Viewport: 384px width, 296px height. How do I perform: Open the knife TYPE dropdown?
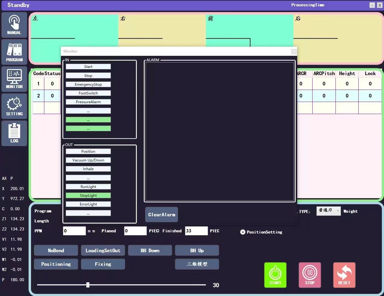[x=329, y=211]
